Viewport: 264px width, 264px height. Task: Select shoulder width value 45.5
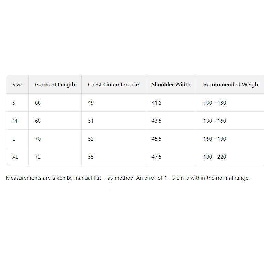coord(156,139)
